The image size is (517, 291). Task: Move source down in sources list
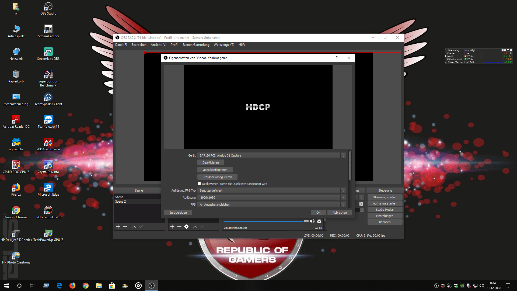pos(202,227)
